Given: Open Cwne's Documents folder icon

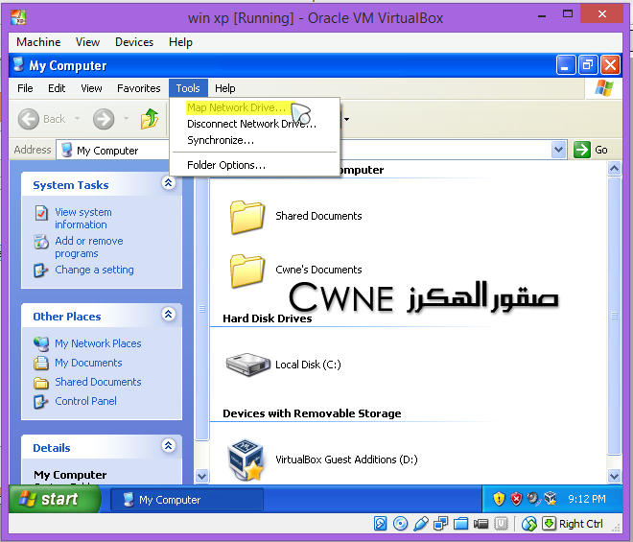Looking at the screenshot, I should [246, 271].
